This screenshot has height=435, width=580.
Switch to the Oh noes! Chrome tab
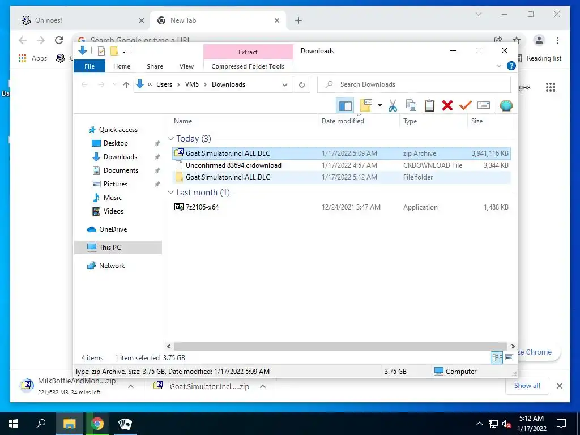pyautogui.click(x=80, y=20)
